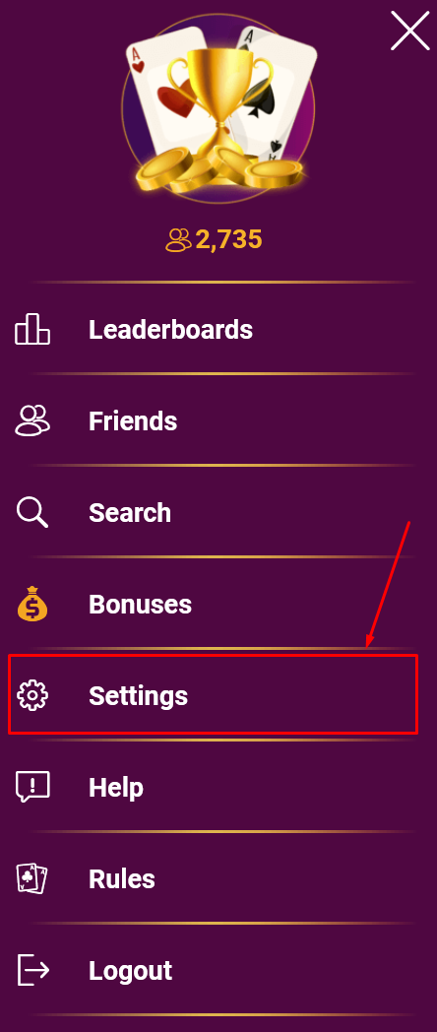The width and height of the screenshot is (437, 1032).
Task: Select the Help menu label
Action: click(x=116, y=787)
